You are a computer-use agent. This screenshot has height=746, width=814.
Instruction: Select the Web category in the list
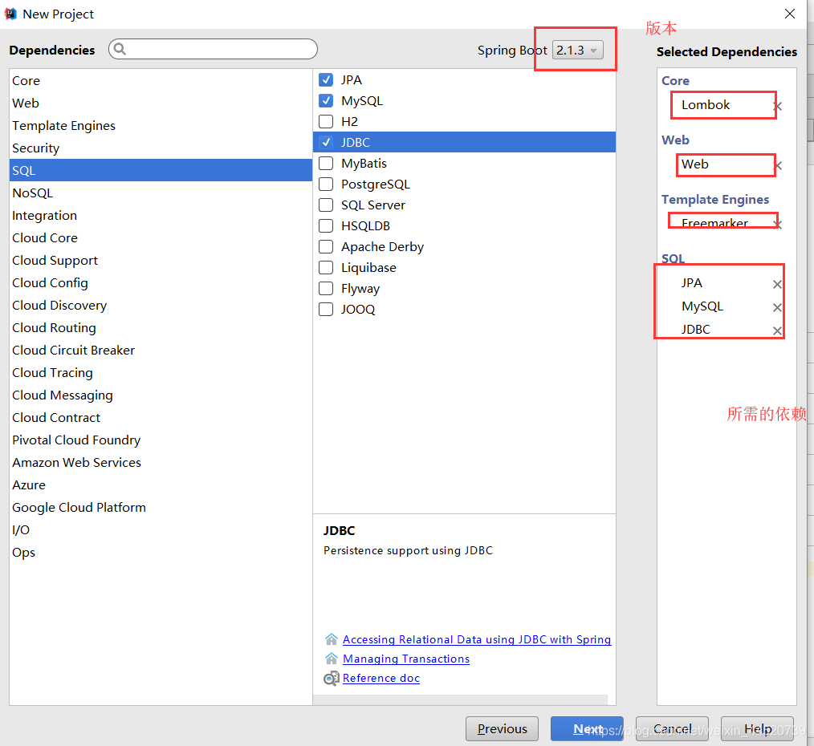[x=161, y=103]
